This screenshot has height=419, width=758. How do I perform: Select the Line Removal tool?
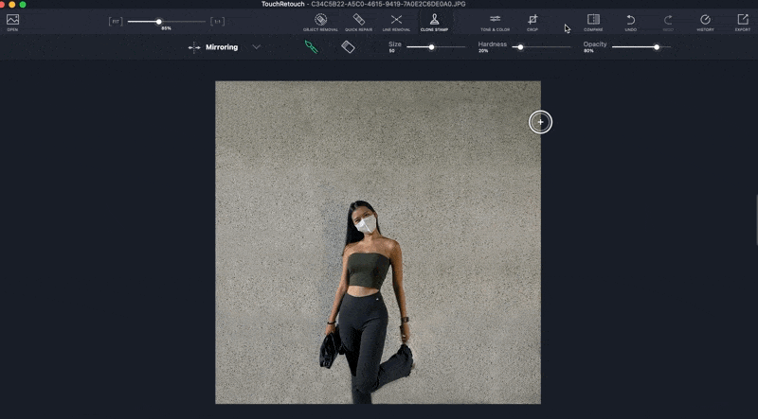point(396,22)
